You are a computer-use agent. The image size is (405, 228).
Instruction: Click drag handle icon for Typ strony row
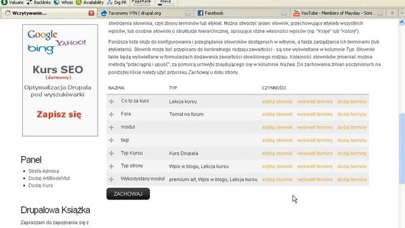tap(111, 166)
